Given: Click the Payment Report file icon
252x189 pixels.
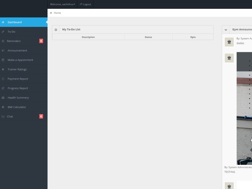Looking at the screenshot, I should point(3,79).
